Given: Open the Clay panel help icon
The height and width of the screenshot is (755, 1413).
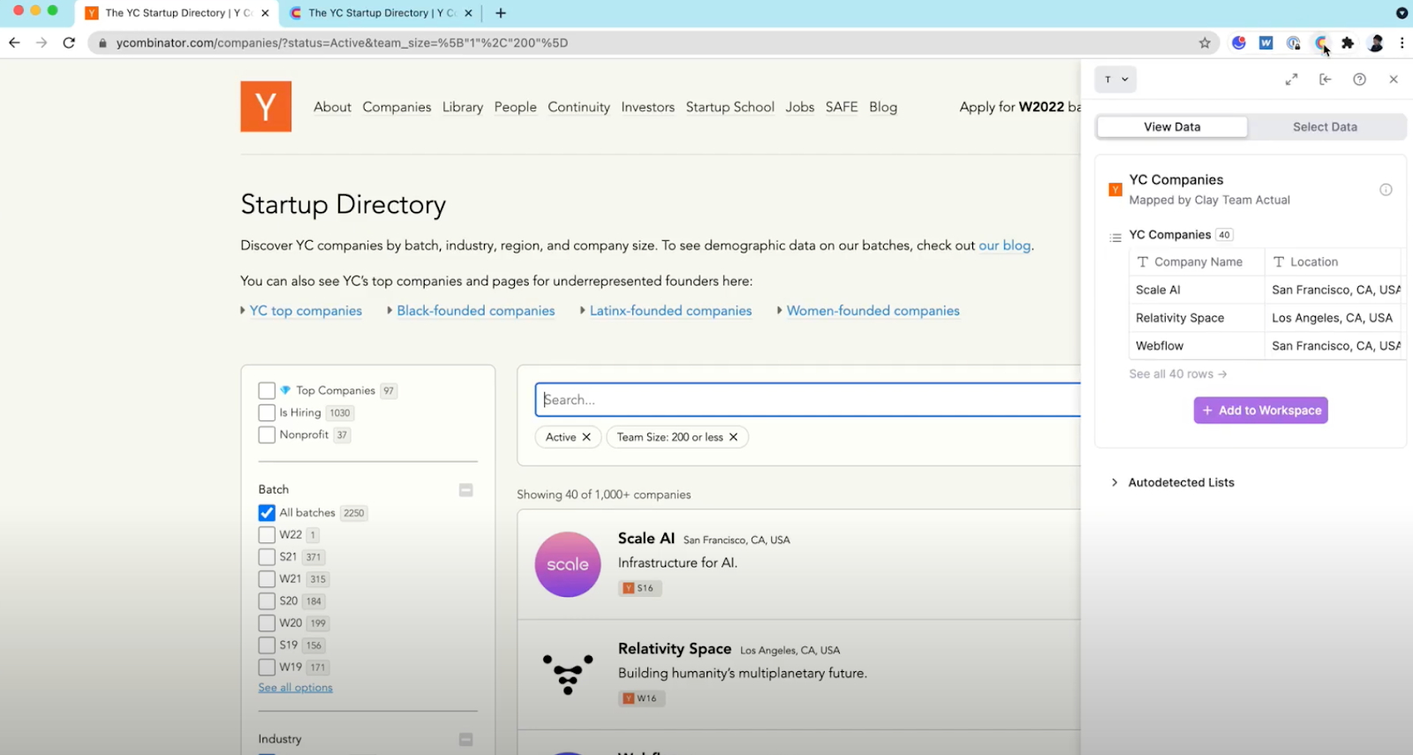Looking at the screenshot, I should coord(1359,79).
